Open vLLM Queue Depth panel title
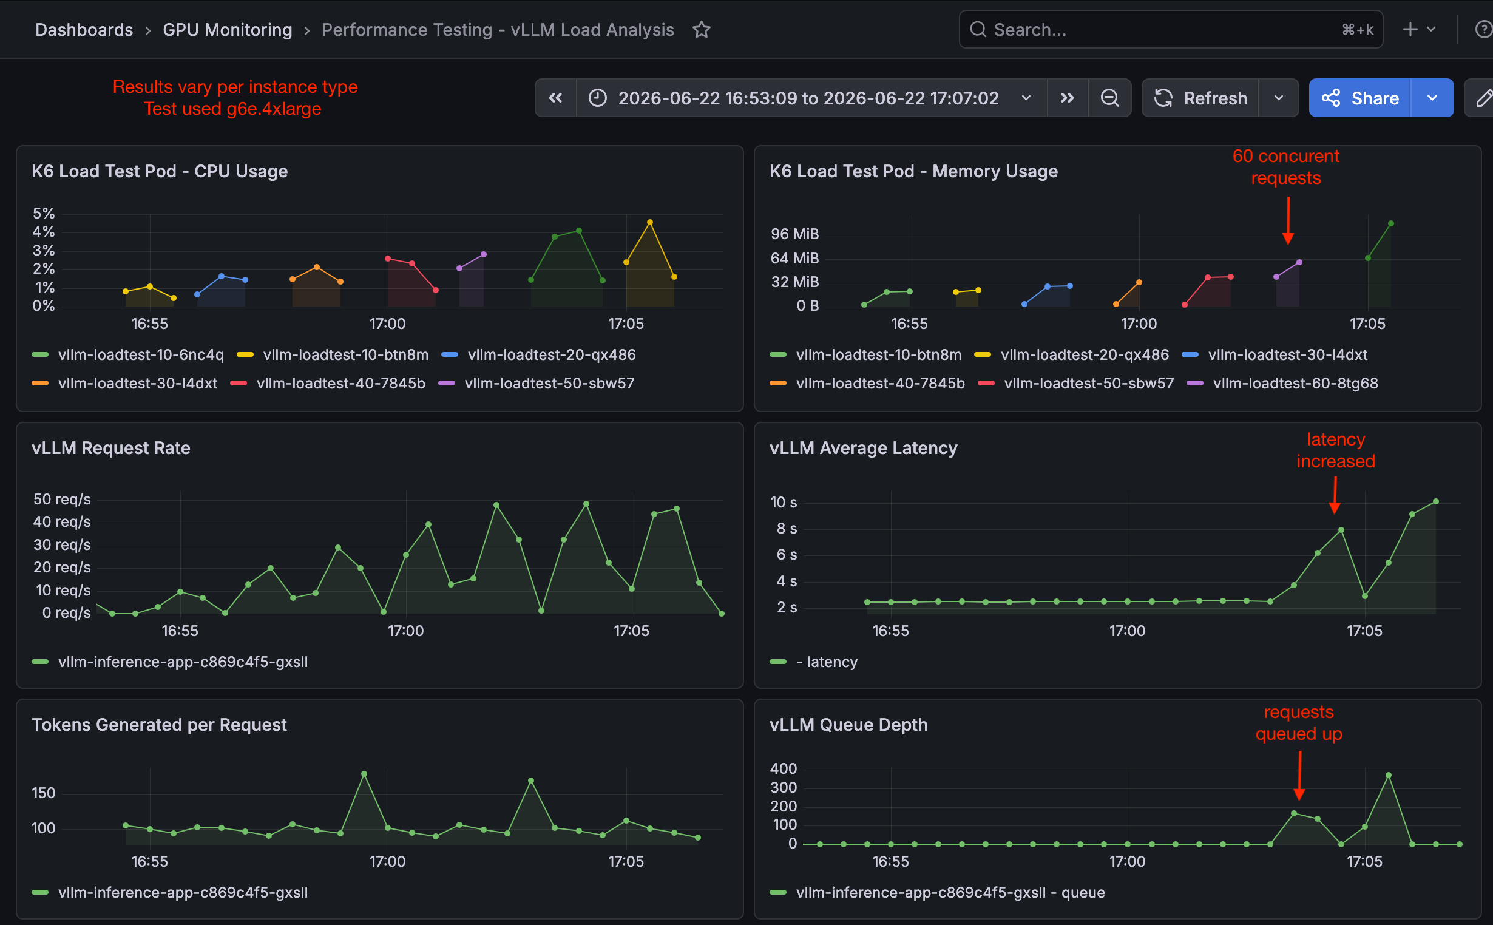The image size is (1493, 925). point(848,725)
